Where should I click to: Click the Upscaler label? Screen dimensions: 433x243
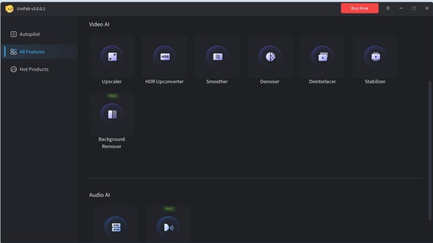pyautogui.click(x=112, y=81)
